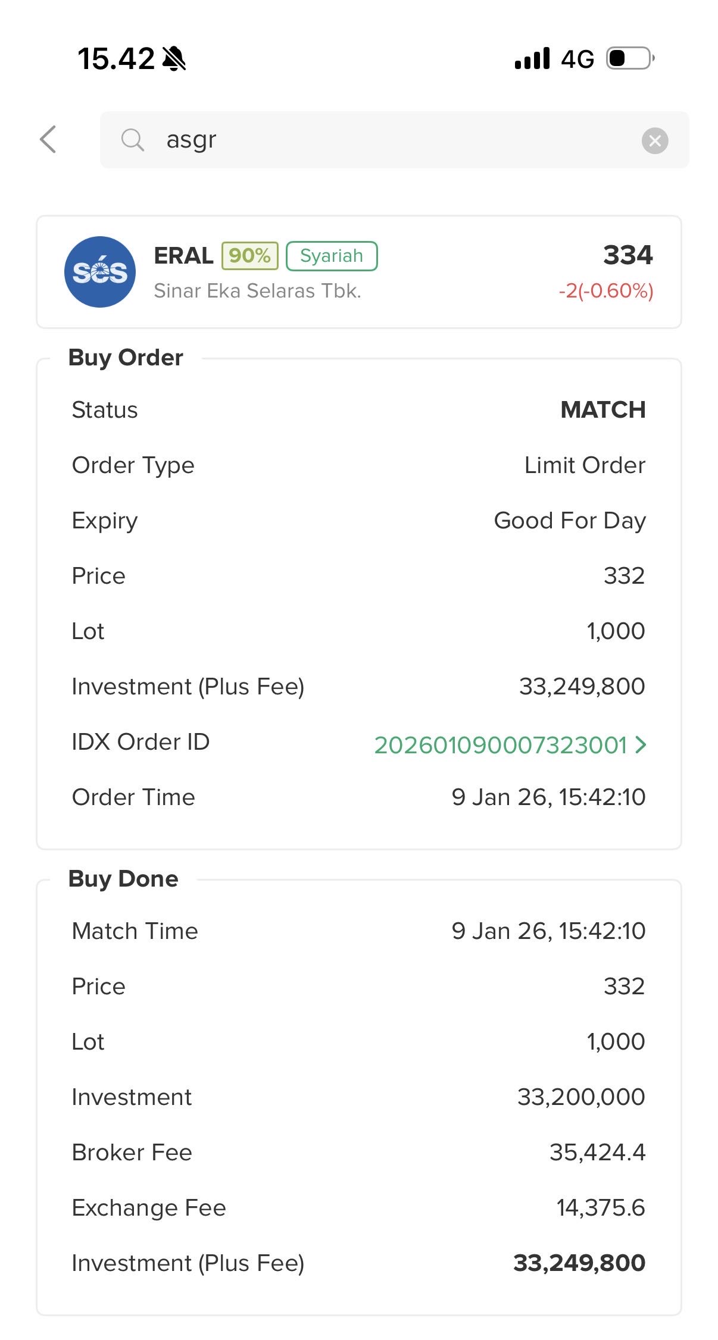Tap the Syariah badge
Screen dimensions: 718x1340
tap(332, 256)
